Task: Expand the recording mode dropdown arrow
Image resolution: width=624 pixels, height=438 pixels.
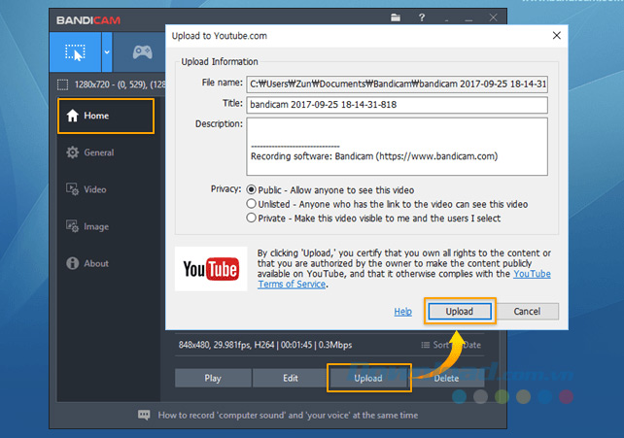Action: pos(107,52)
